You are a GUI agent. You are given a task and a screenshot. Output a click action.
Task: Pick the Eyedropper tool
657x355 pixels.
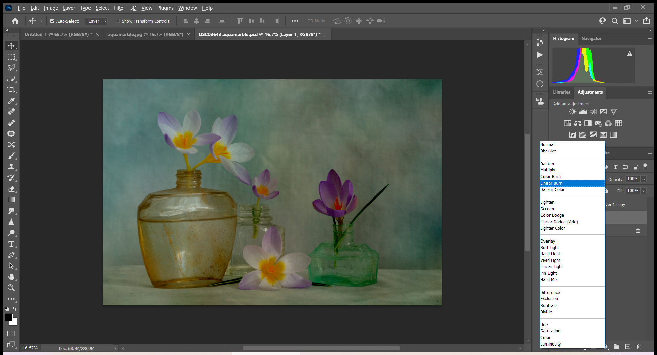coord(11,101)
